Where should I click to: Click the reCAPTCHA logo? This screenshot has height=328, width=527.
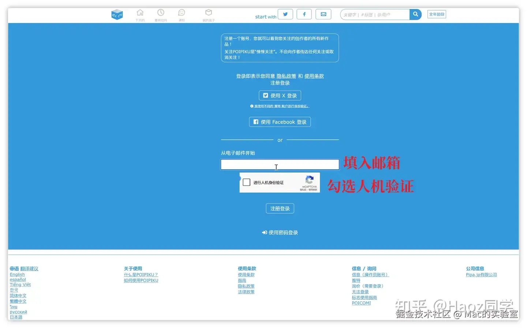309,180
